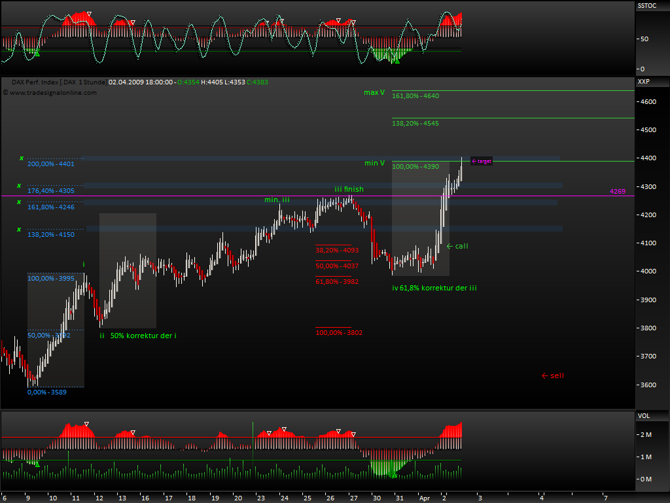Click the magenta 4269 price tag

(617, 191)
